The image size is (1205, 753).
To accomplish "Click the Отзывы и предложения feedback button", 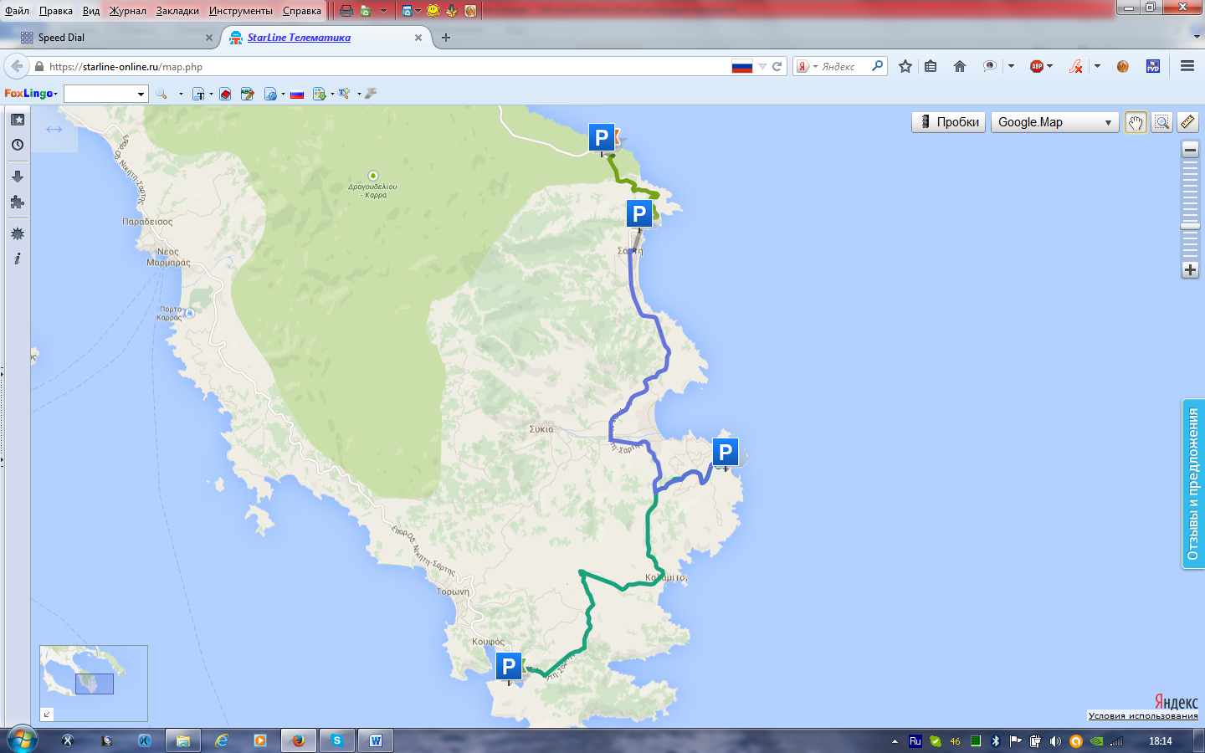I will tap(1192, 484).
